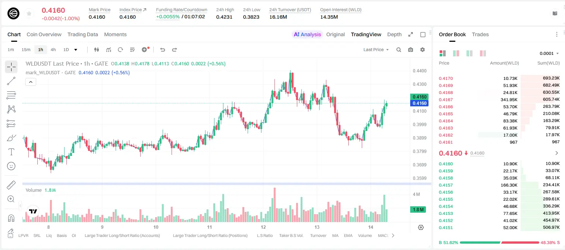
Task: Add WLDUSDT to favorites with star
Action: [x=29, y=13]
